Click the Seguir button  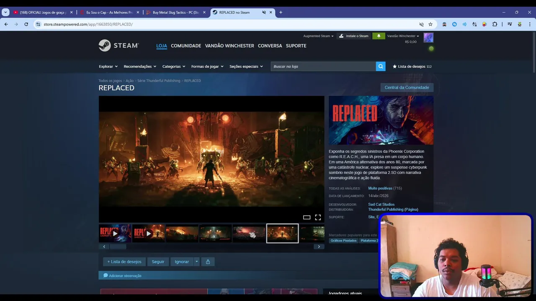coord(158,262)
